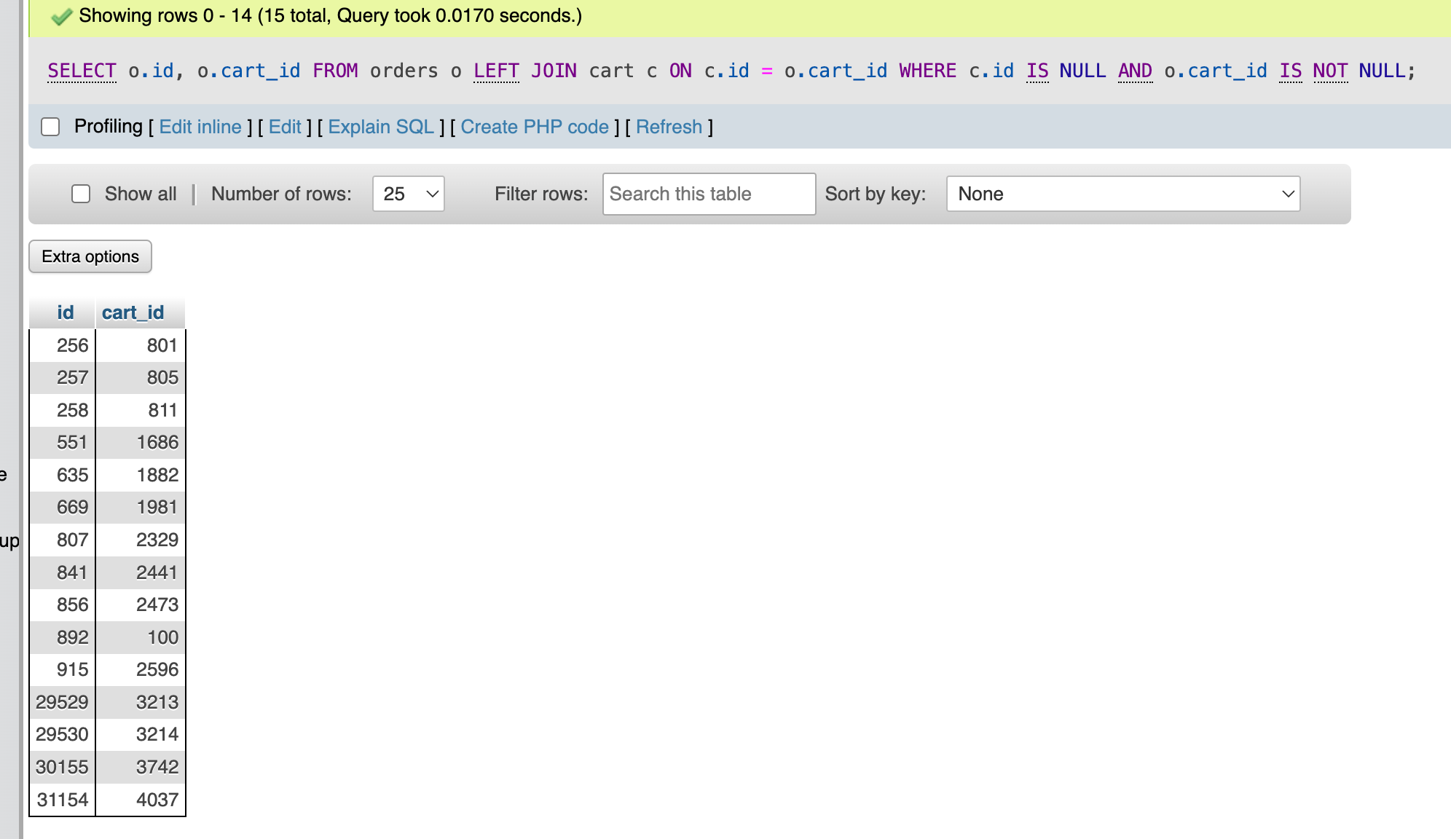
Task: Click the Refresh link
Action: (669, 127)
